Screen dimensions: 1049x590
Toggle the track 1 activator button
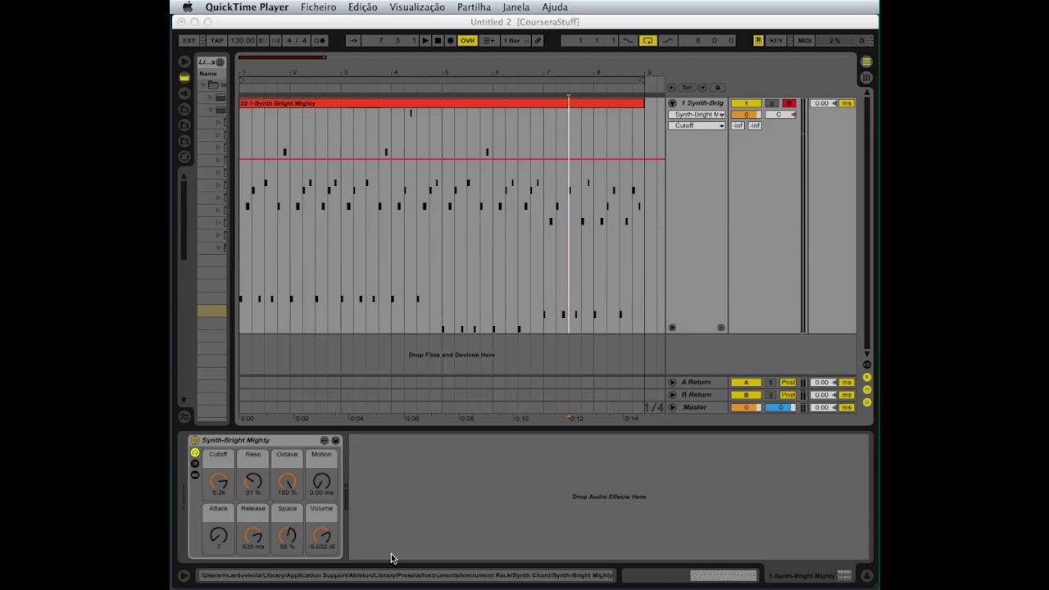tap(746, 103)
